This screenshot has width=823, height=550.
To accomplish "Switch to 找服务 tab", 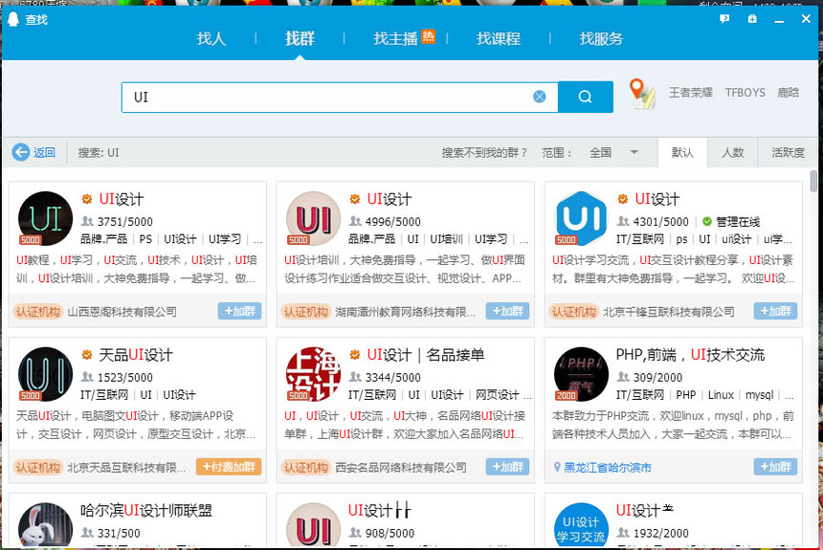I will pyautogui.click(x=601, y=38).
